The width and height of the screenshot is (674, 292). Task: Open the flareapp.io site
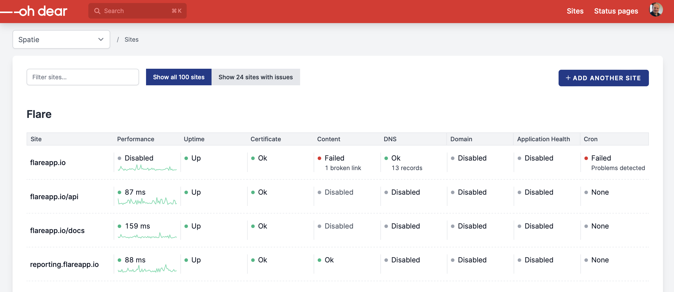pyautogui.click(x=48, y=163)
